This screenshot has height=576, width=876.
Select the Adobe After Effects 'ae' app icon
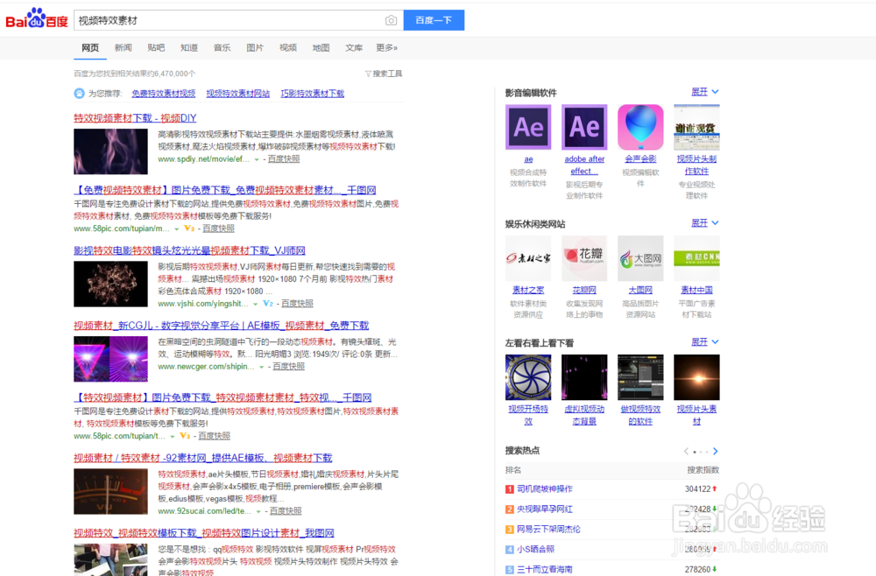pyautogui.click(x=528, y=127)
